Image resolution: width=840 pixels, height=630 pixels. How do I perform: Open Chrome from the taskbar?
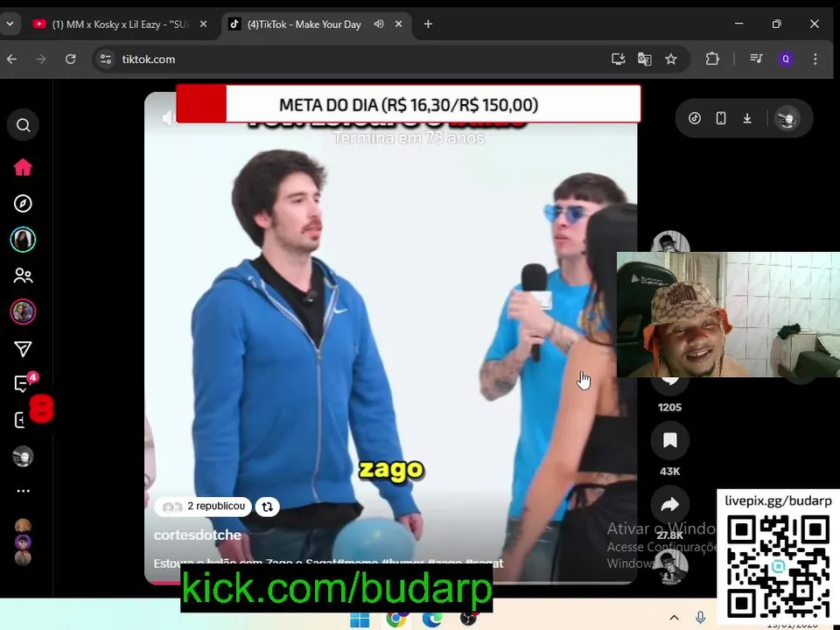[395, 619]
